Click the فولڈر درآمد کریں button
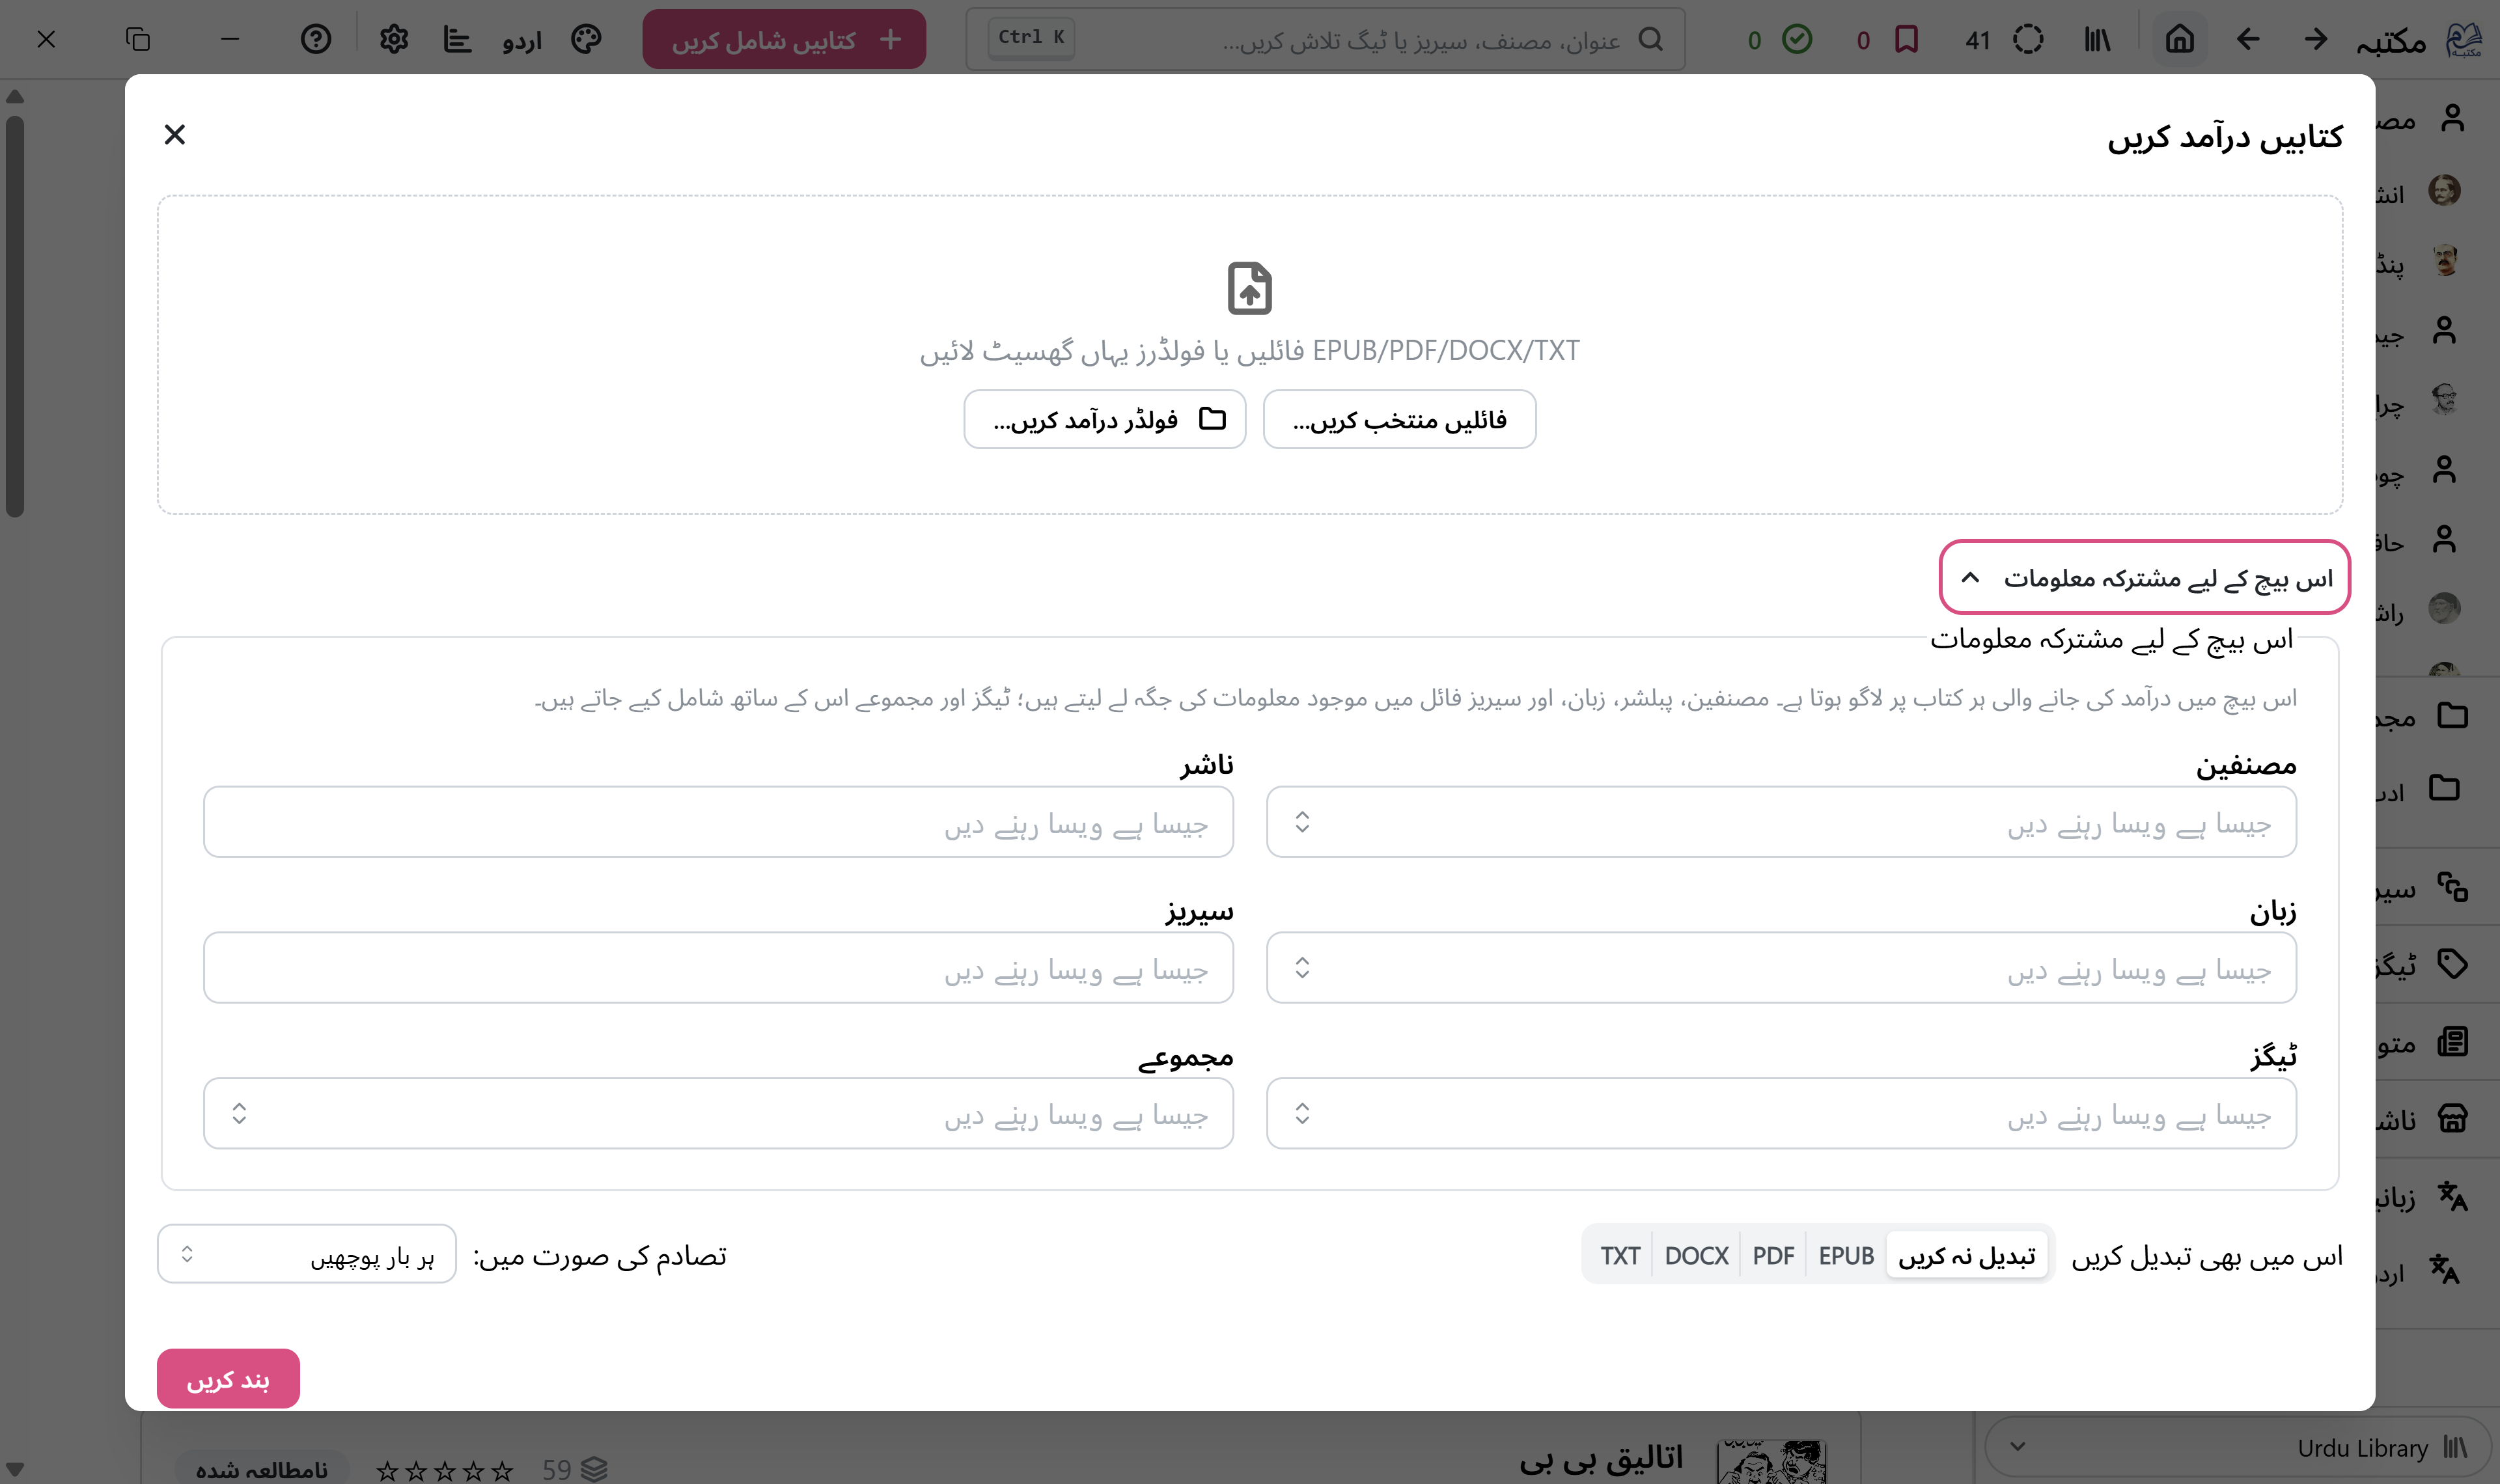 pyautogui.click(x=1105, y=419)
